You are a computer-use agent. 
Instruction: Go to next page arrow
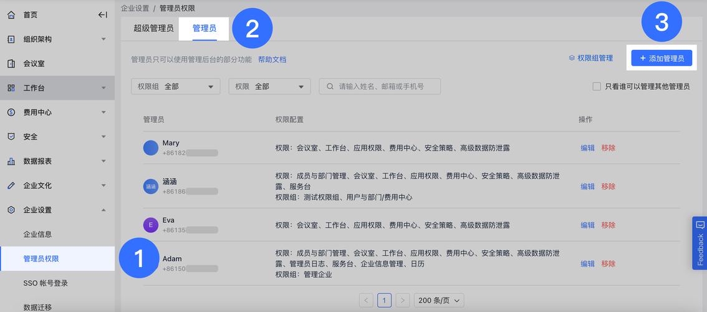(x=403, y=300)
